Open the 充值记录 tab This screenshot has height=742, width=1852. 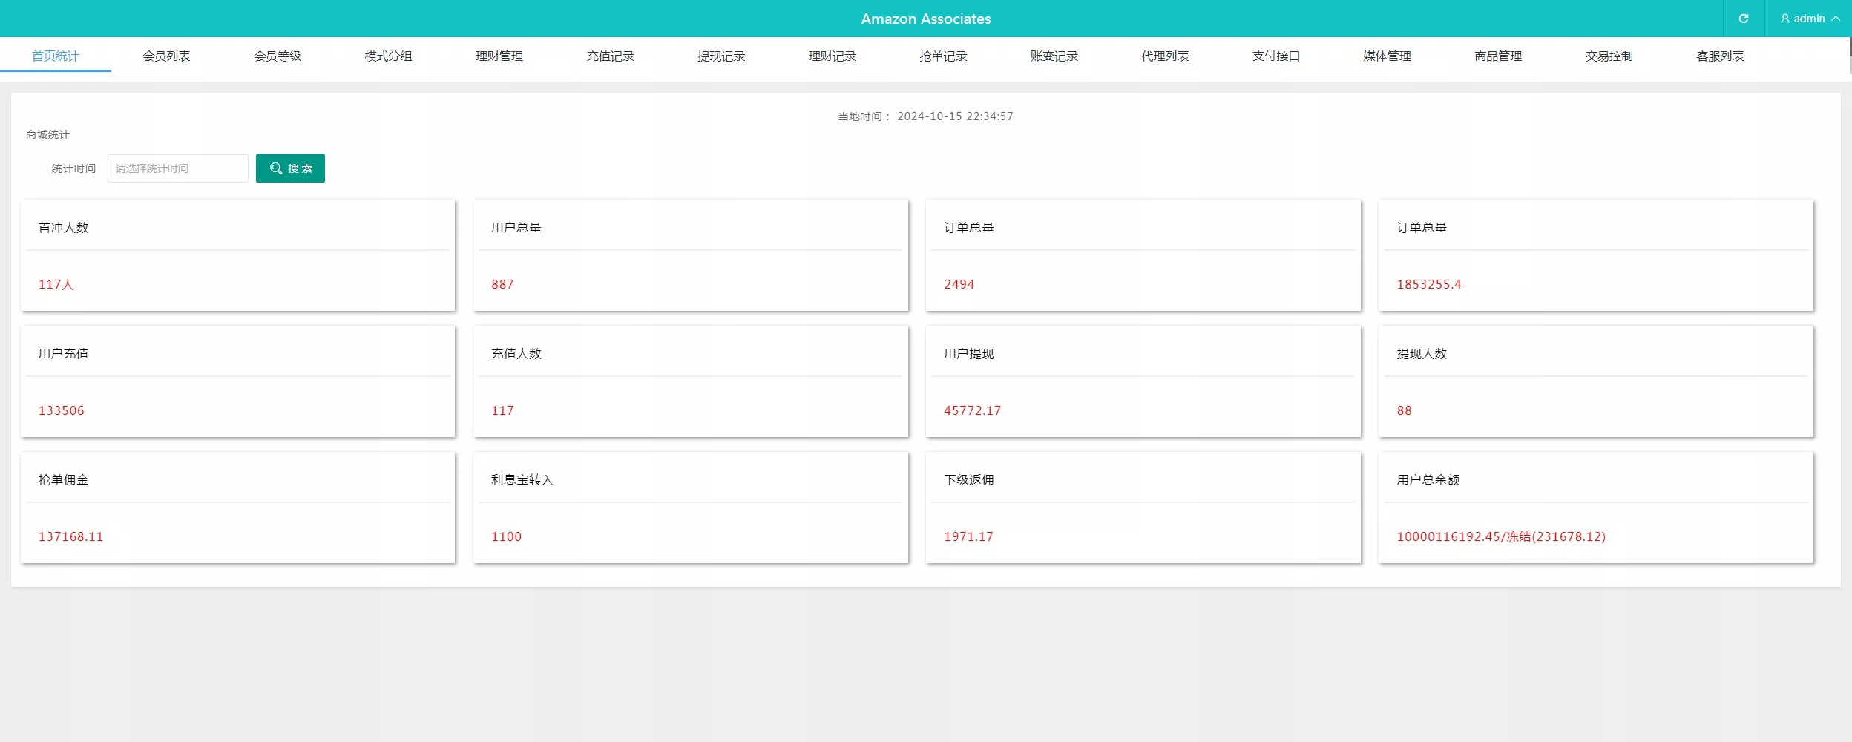coord(610,56)
